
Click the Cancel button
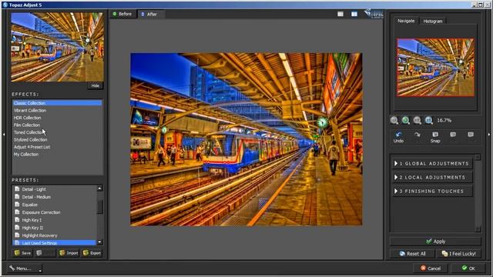(431, 269)
